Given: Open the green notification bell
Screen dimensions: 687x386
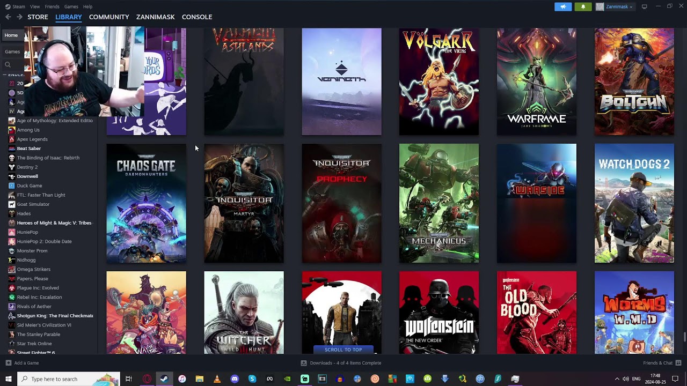Looking at the screenshot, I should pos(583,6).
